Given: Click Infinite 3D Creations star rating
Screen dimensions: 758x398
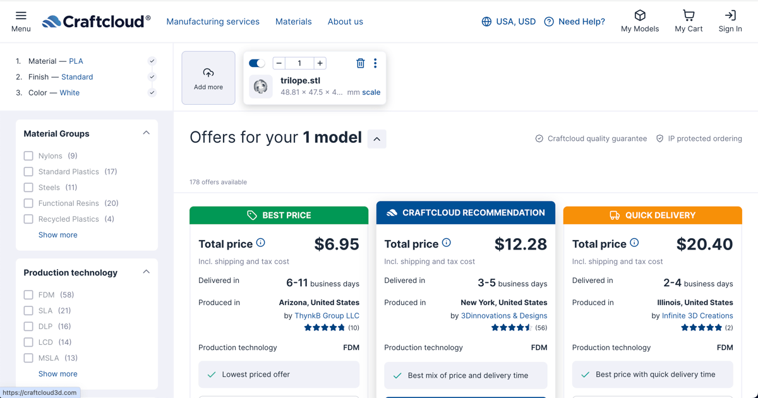Looking at the screenshot, I should click(701, 328).
